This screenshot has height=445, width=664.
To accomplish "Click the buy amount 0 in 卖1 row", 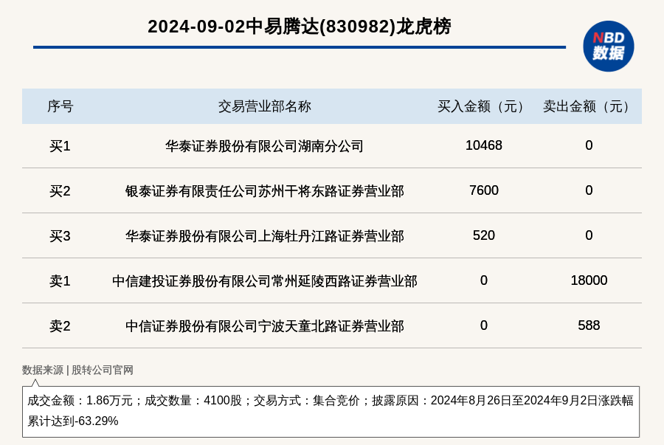I will coord(483,280).
